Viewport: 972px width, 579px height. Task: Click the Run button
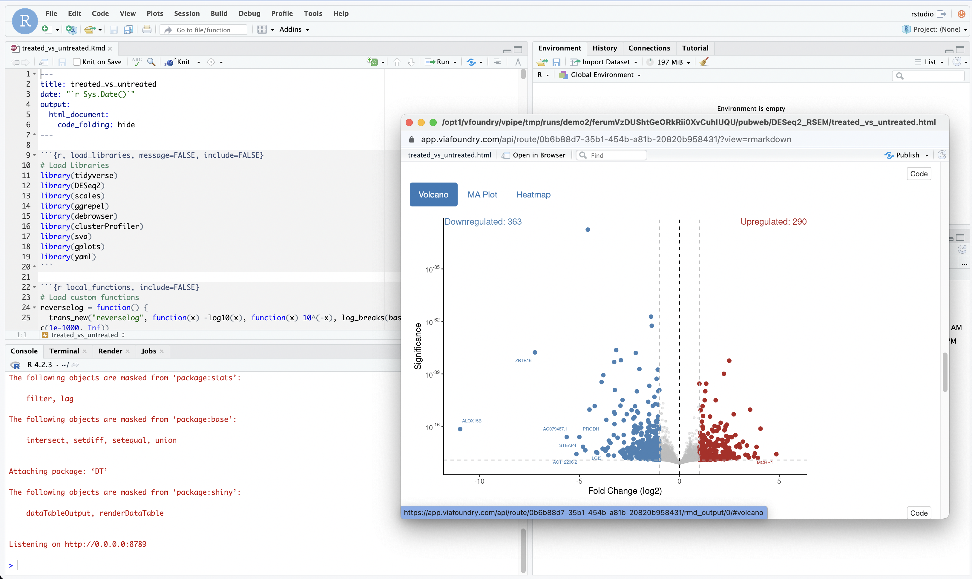click(438, 62)
